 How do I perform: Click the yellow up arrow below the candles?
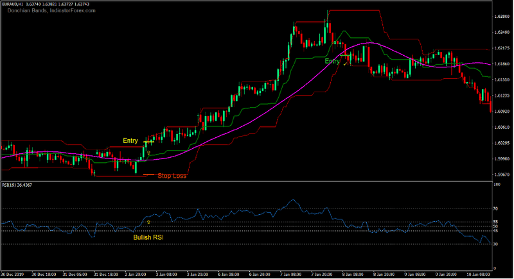point(148,153)
